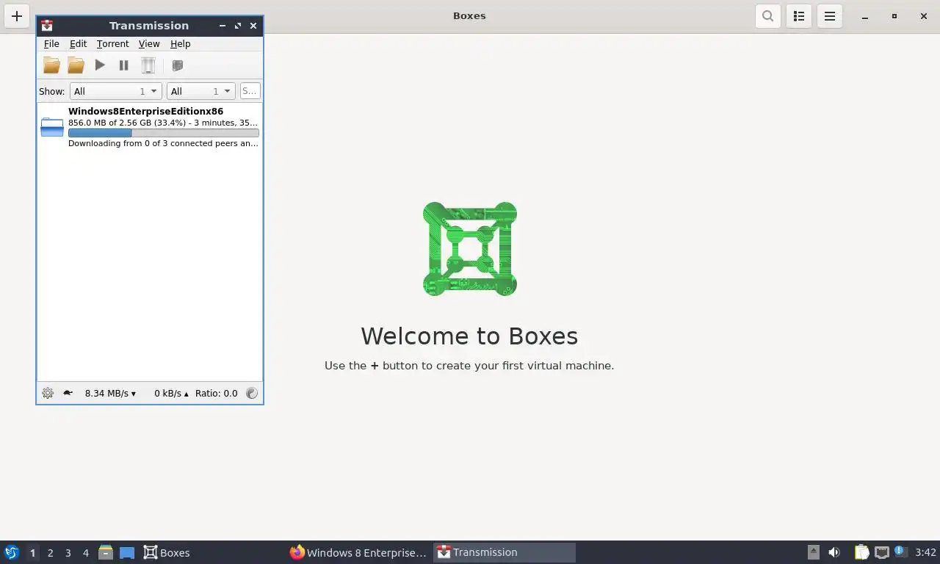This screenshot has height=564, width=940.
Task: Click the show desktop icon in taskbar
Action: pos(127,552)
